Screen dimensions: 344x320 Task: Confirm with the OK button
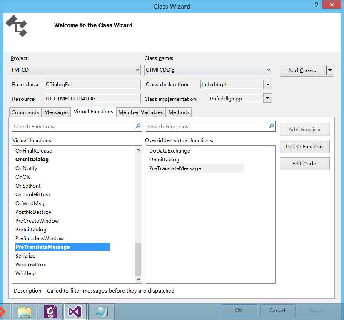coord(239,310)
